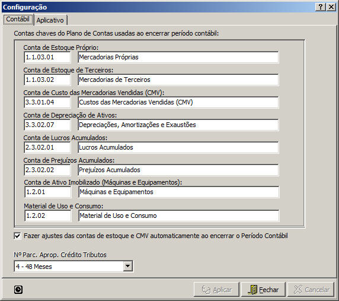
Task: Click the Máquinas e Equipamentos name field
Action: (179, 192)
